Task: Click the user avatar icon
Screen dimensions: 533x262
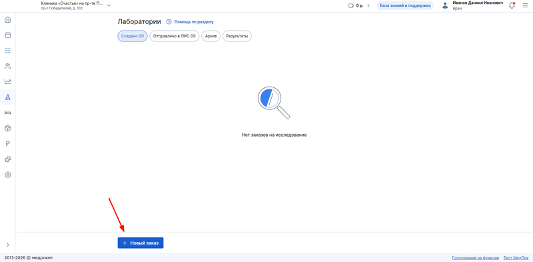Action: coord(445,5)
